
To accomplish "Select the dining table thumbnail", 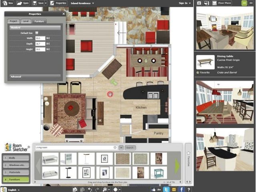I will pos(205,62).
